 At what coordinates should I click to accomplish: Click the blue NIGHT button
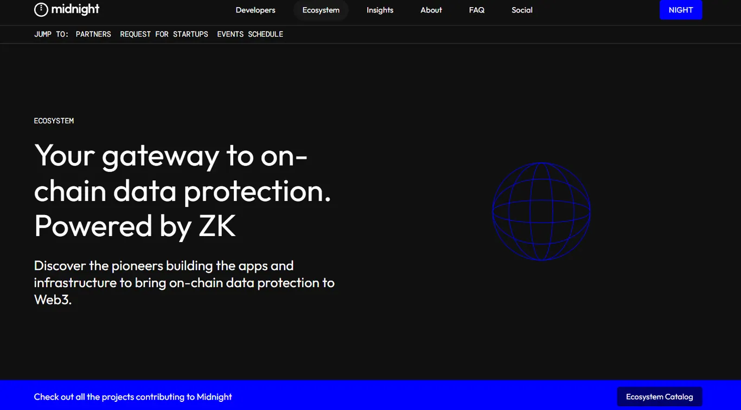point(681,10)
